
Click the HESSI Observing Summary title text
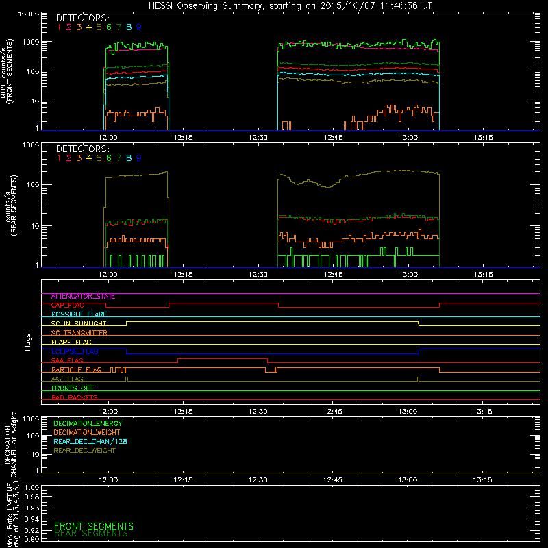pyautogui.click(x=290, y=5)
